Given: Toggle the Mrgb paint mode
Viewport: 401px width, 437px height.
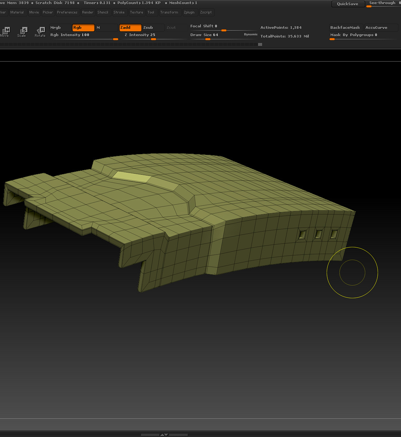Looking at the screenshot, I should 61,28.
